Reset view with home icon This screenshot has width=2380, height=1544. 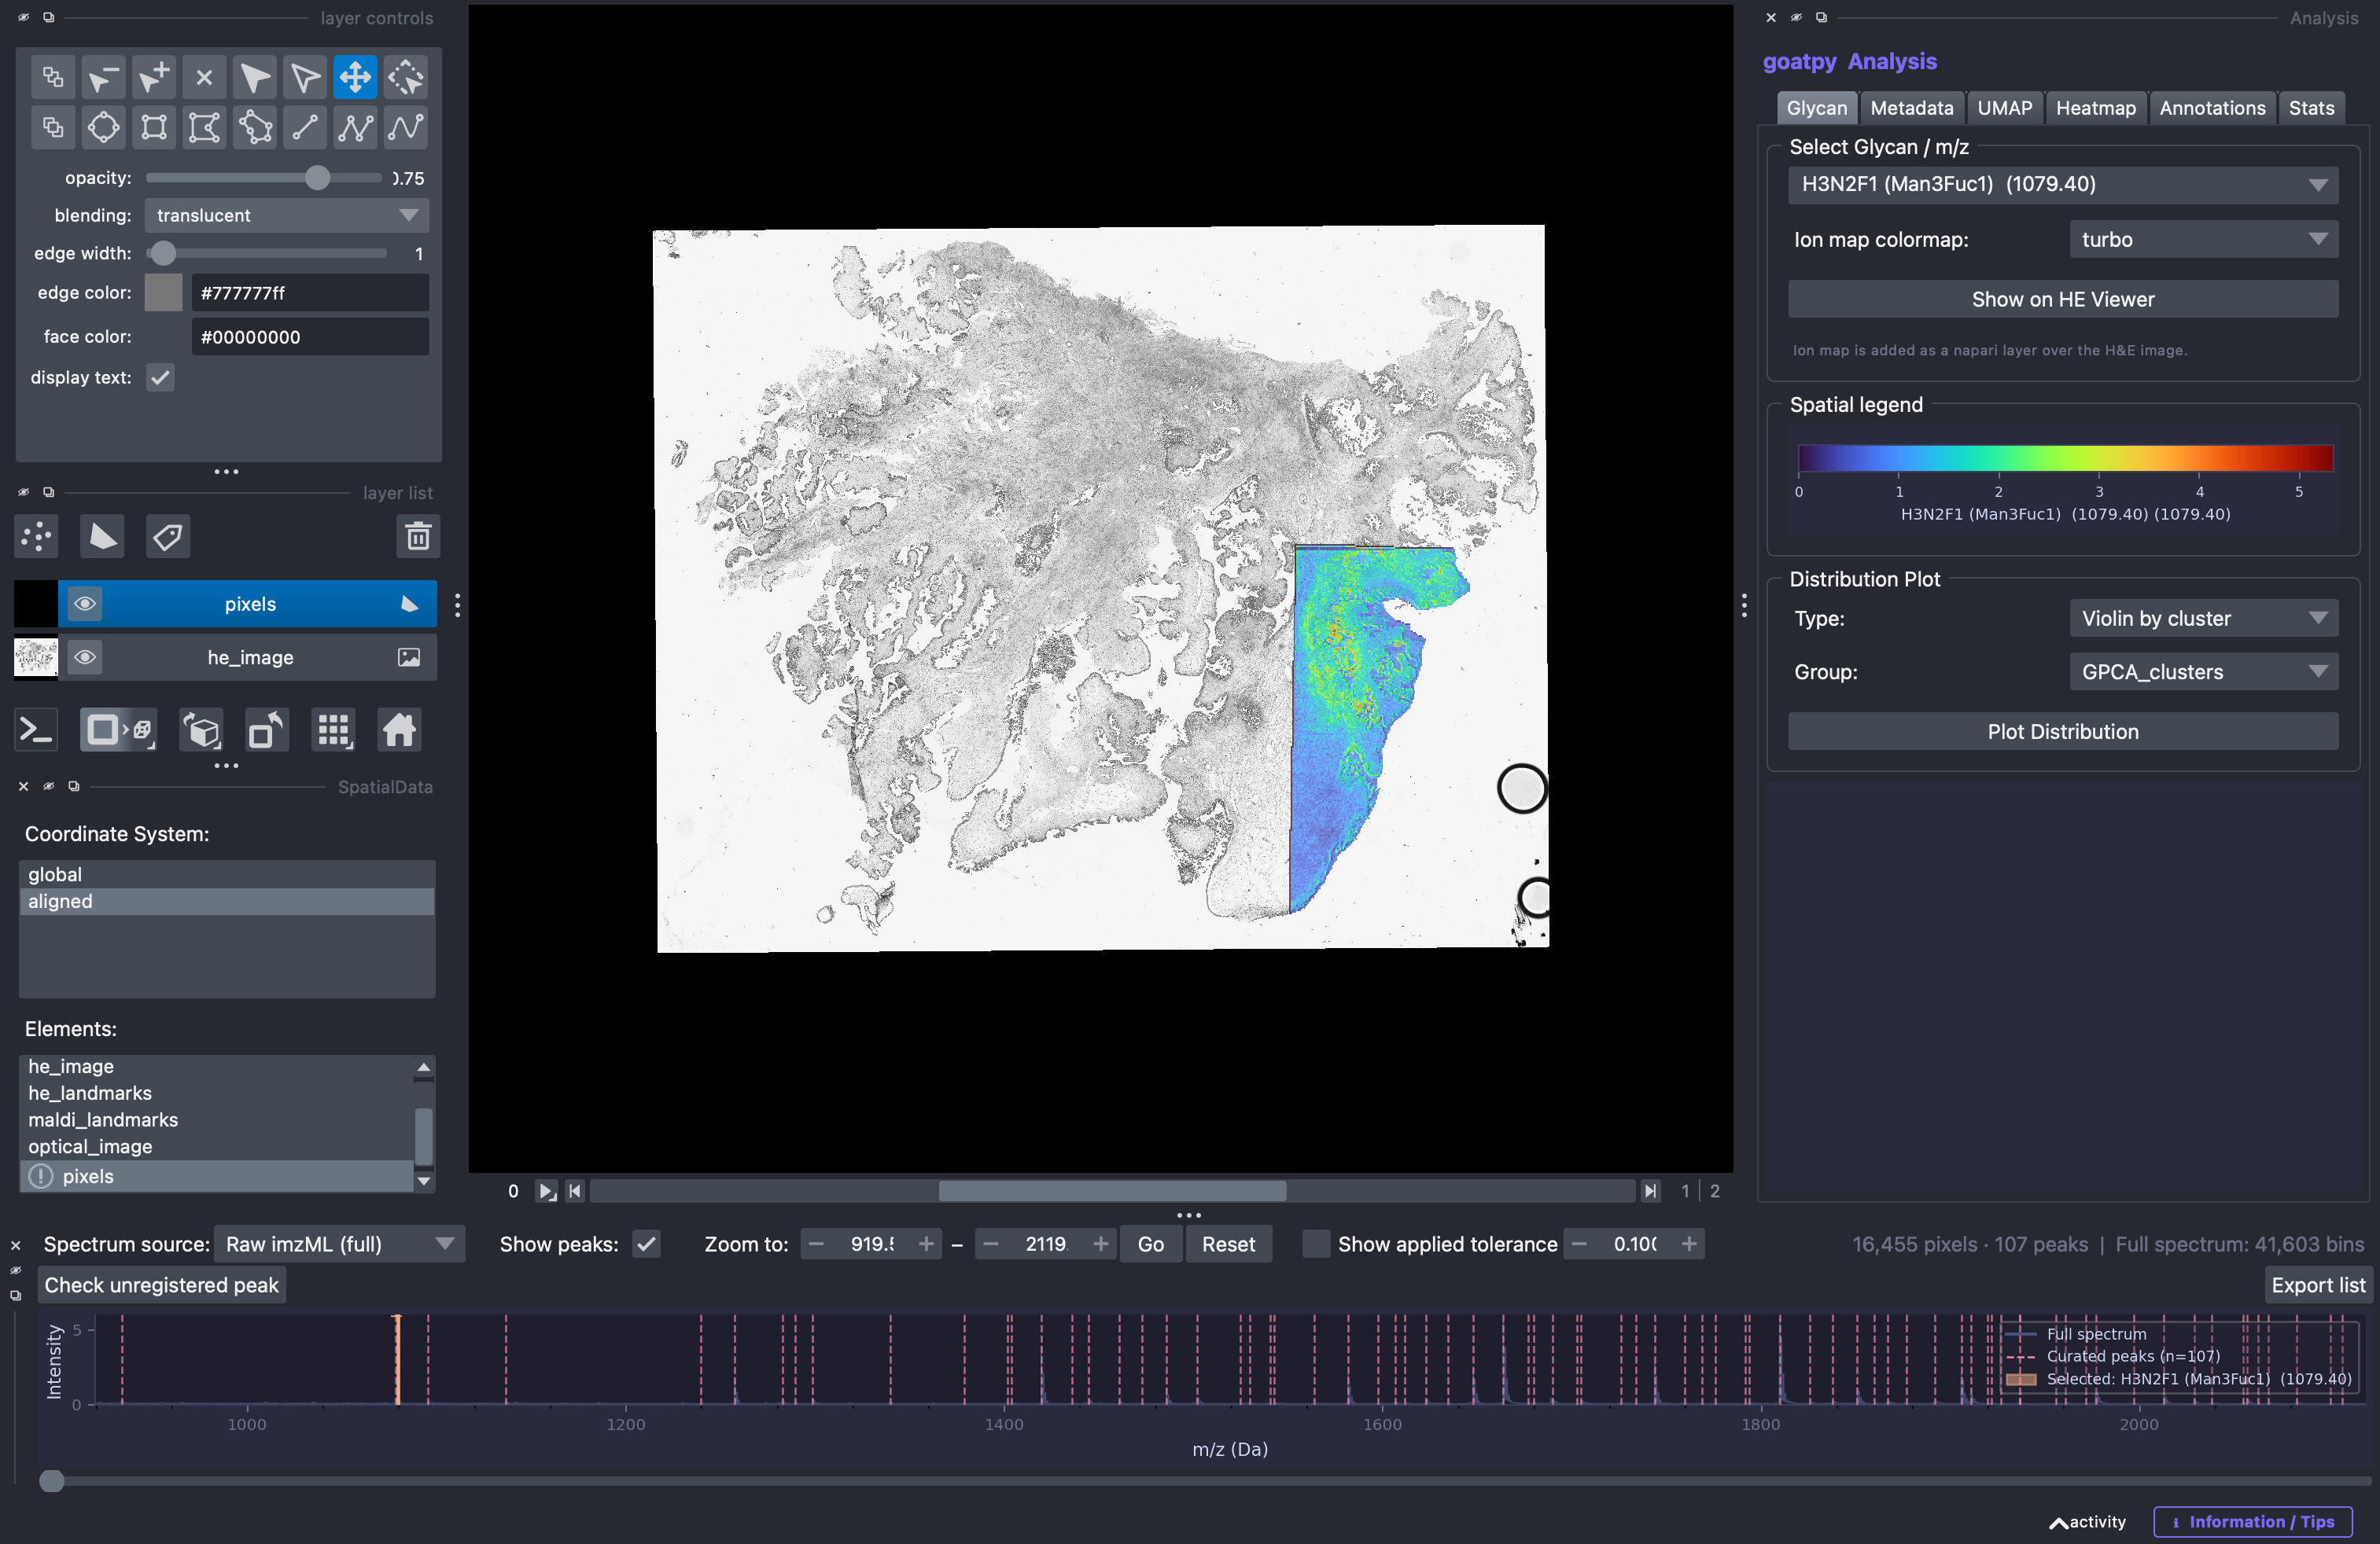399,730
